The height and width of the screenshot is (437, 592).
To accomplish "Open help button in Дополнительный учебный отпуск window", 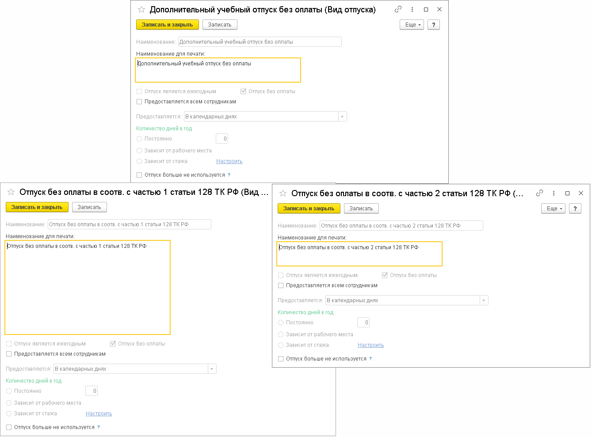I will 434,25.
